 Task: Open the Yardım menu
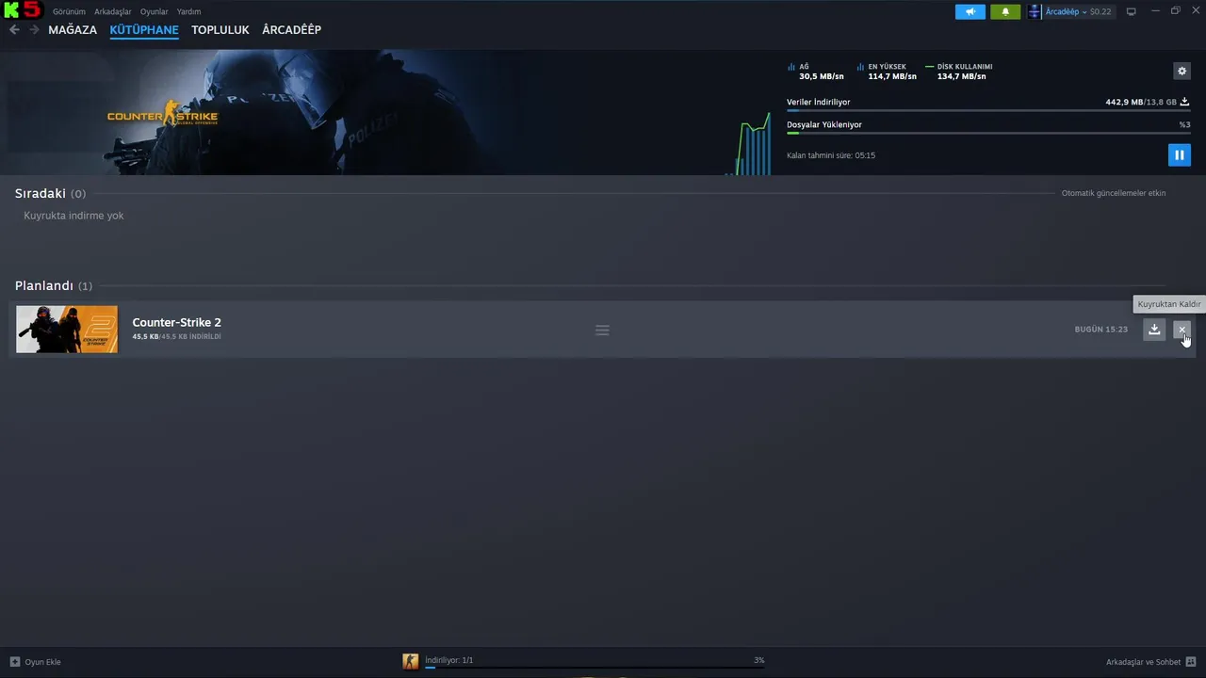pyautogui.click(x=188, y=12)
